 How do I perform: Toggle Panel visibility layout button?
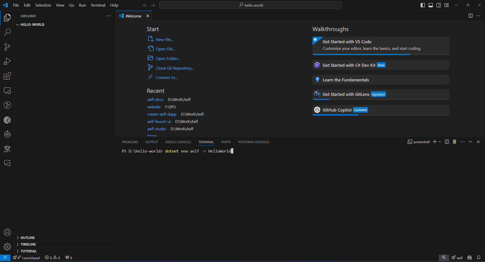click(x=431, y=5)
